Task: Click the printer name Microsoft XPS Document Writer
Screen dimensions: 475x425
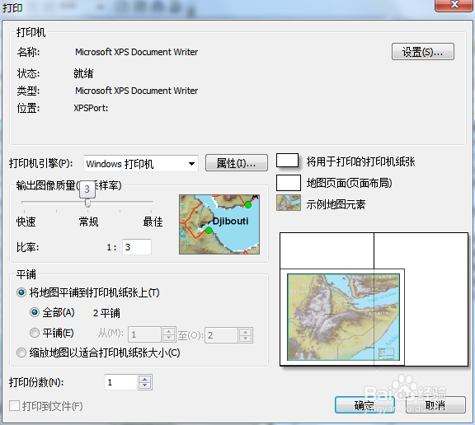Action: (x=137, y=52)
